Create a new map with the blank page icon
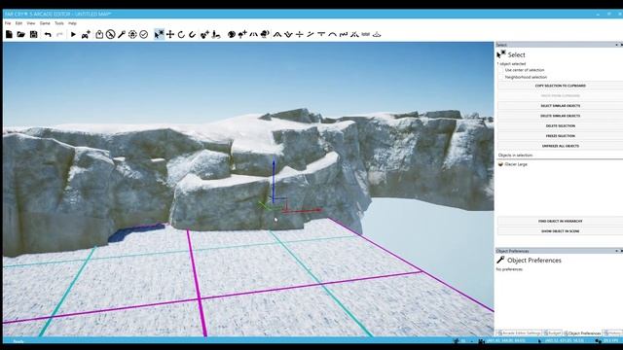The image size is (623, 350). [x=9, y=35]
